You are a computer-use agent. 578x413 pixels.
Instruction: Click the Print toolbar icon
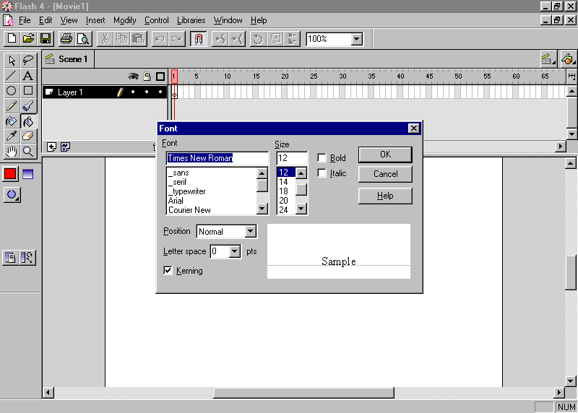(66, 39)
